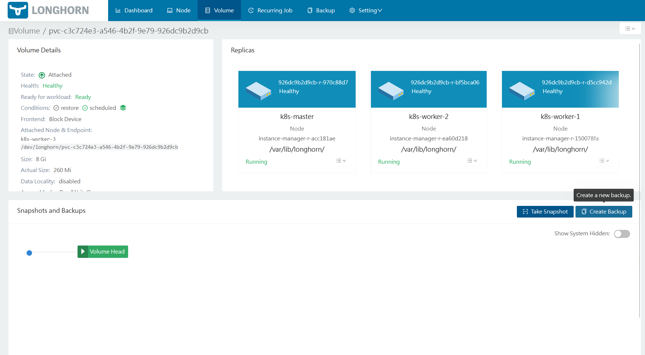Screen dimensions: 645x355
Task: Switch to the Backup tab
Action: point(321,10)
